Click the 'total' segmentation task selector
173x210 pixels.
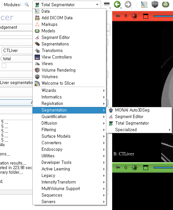(17, 59)
